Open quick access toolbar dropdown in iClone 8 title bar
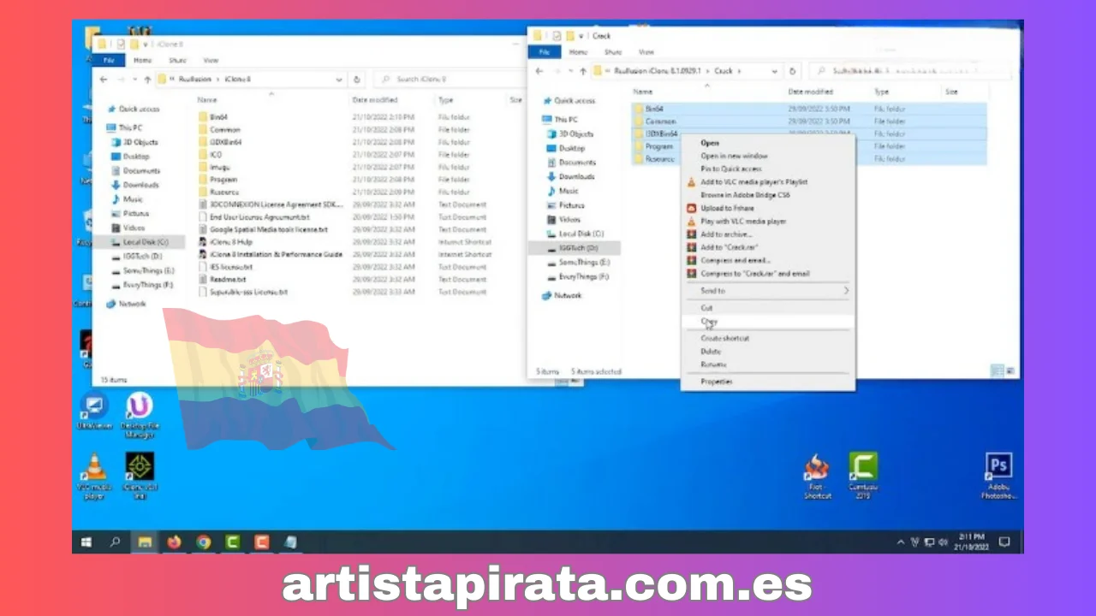The image size is (1096, 616). [x=146, y=44]
